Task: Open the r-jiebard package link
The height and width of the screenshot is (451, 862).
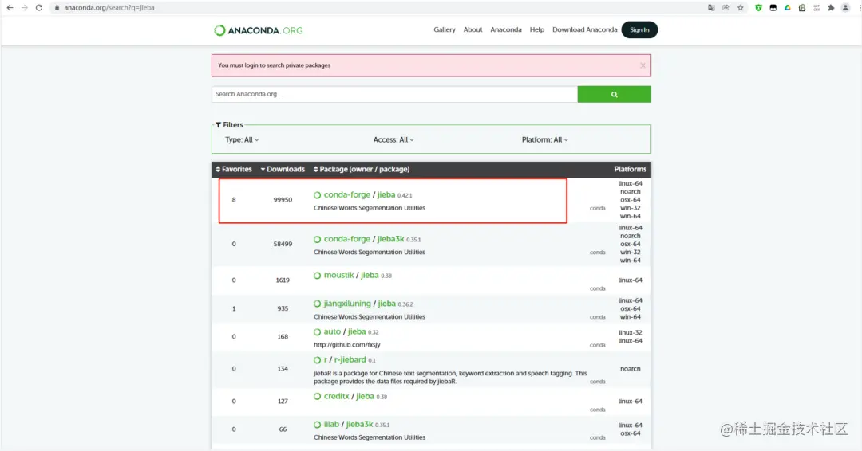Action: pos(350,359)
